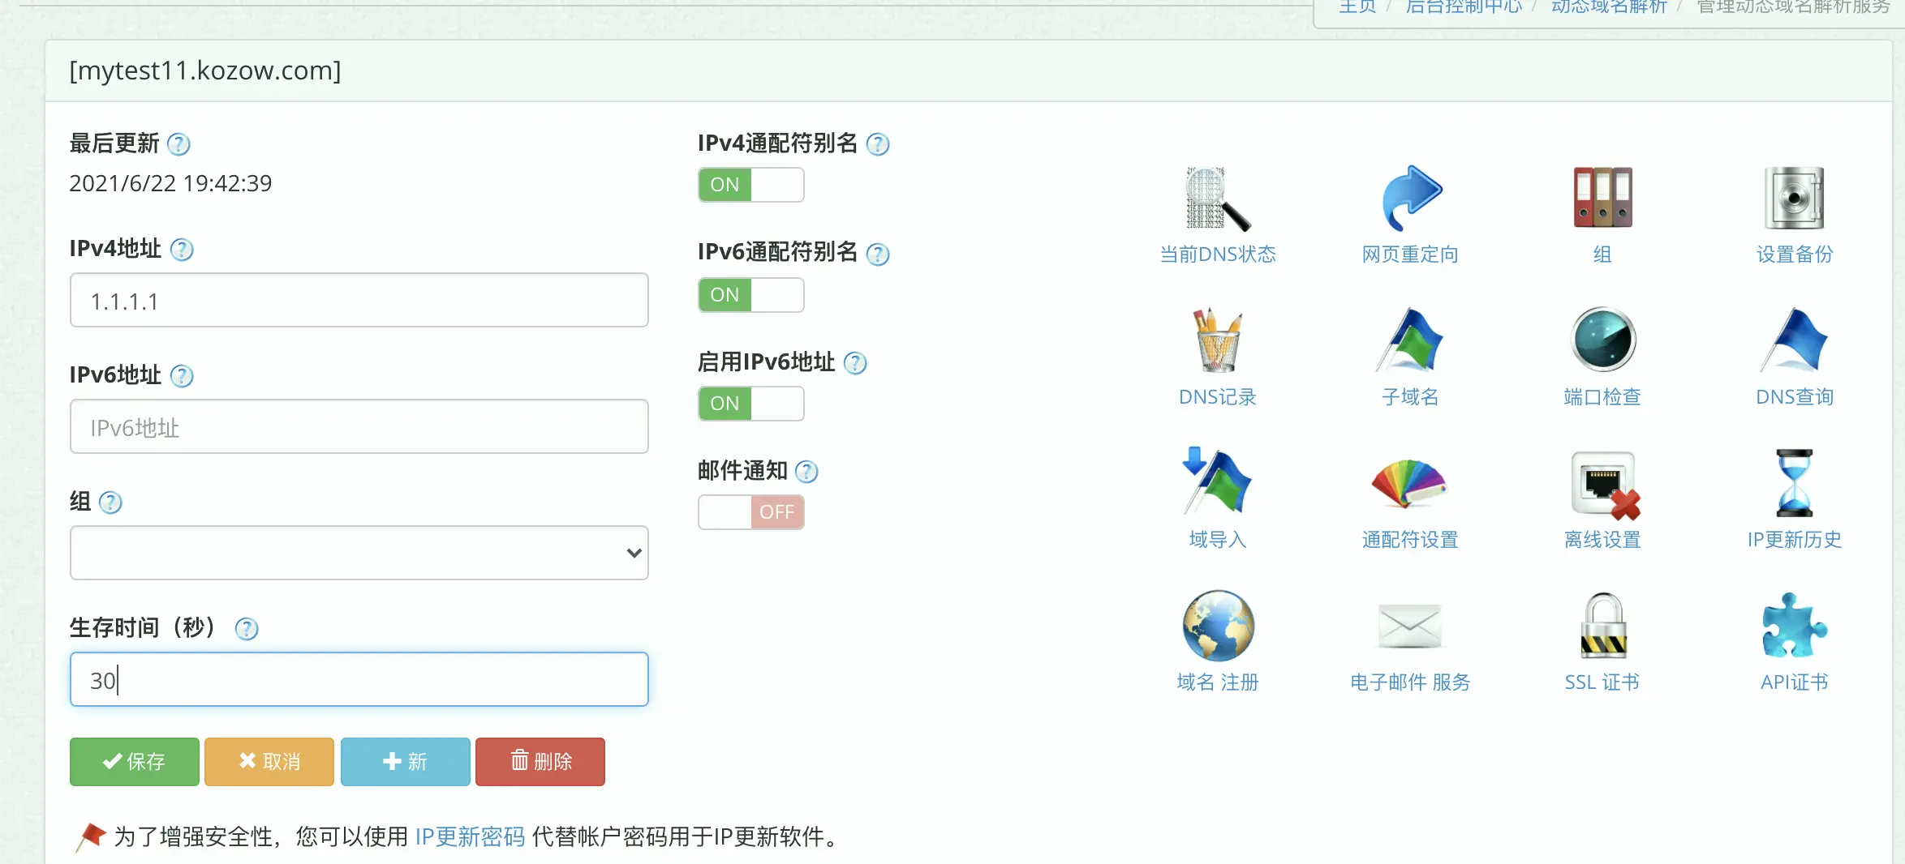Click the 后台控制中心 breadcrumb link
The height and width of the screenshot is (864, 1905).
1464,7
